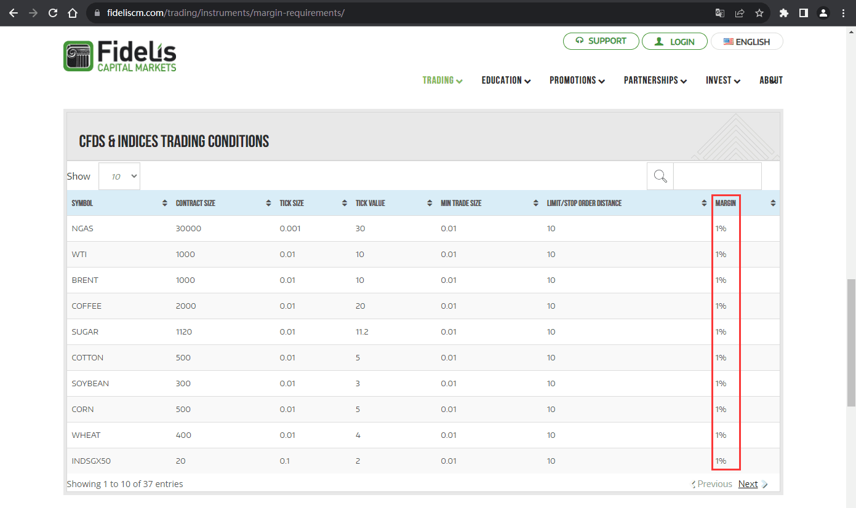Click contract size 300 for SOYBEAN
This screenshot has height=508, width=856.
183,384
